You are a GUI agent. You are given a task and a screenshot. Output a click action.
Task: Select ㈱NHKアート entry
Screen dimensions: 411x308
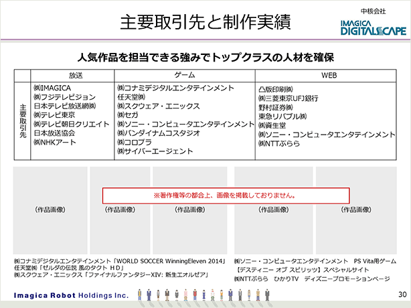point(55,142)
